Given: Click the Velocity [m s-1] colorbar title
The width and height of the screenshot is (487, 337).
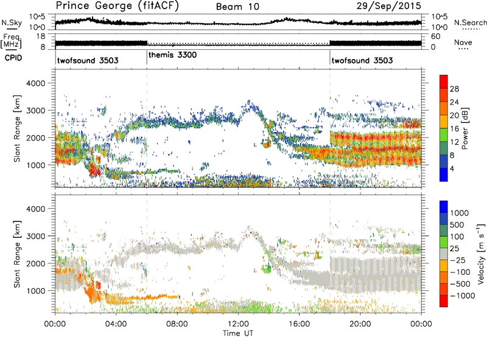Looking at the screenshot, I should 481,254.
